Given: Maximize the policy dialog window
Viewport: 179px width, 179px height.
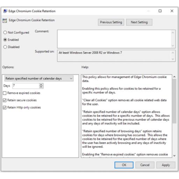Looking at the screenshot, I should tap(160, 11).
